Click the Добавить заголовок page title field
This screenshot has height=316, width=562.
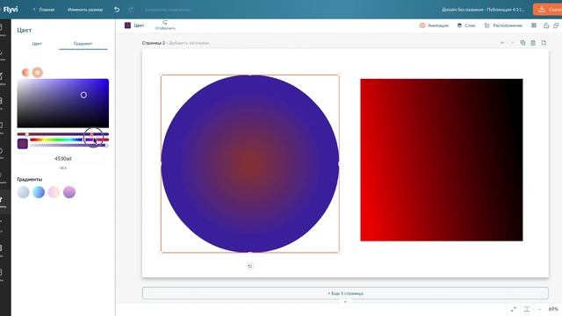coord(189,43)
